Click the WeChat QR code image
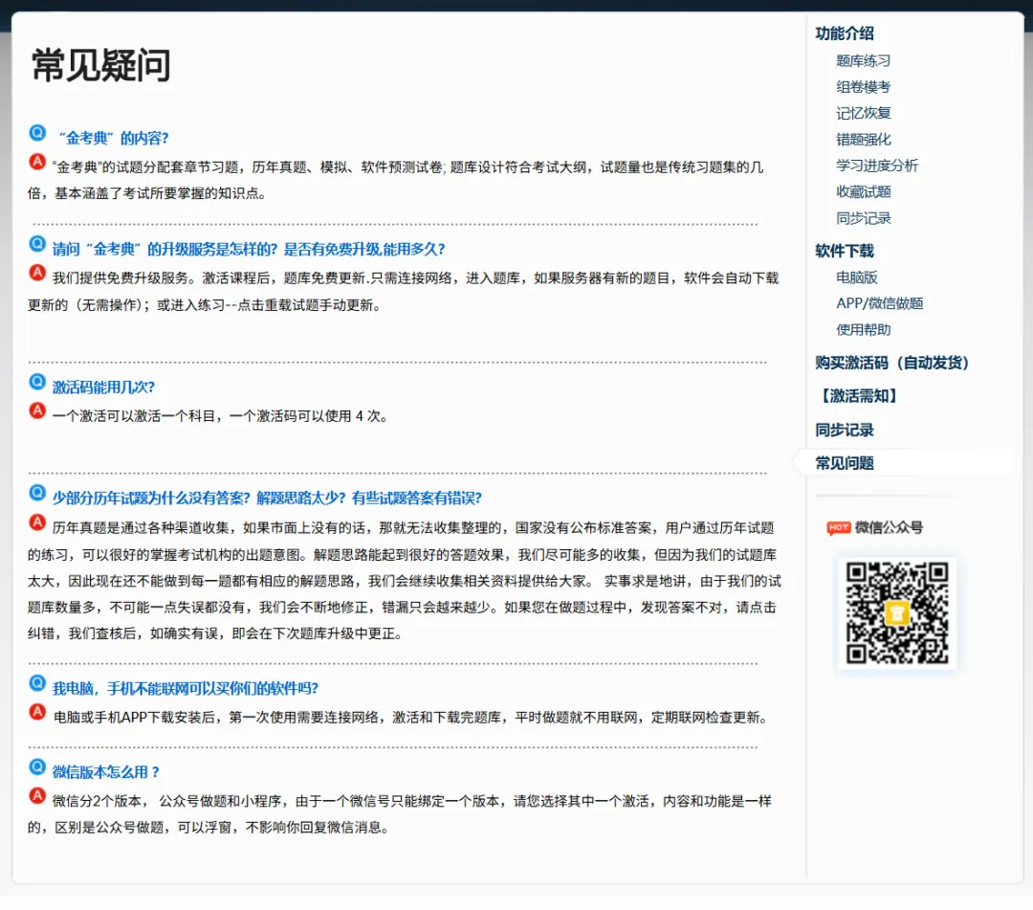 pos(896,612)
